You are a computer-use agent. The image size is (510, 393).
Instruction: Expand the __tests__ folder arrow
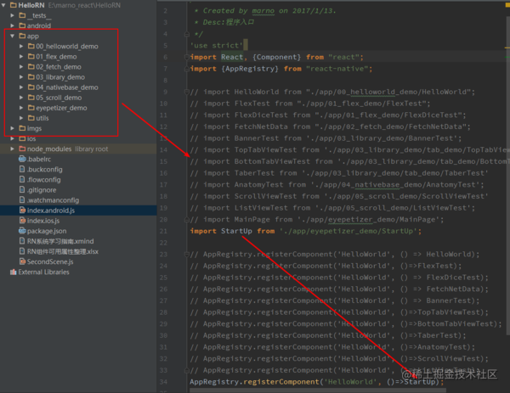click(x=13, y=15)
